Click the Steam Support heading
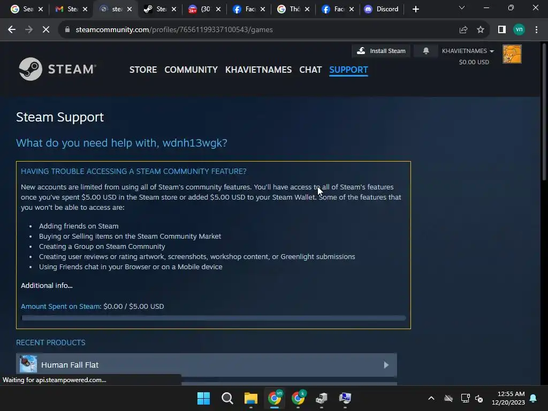548x411 pixels. (x=60, y=117)
